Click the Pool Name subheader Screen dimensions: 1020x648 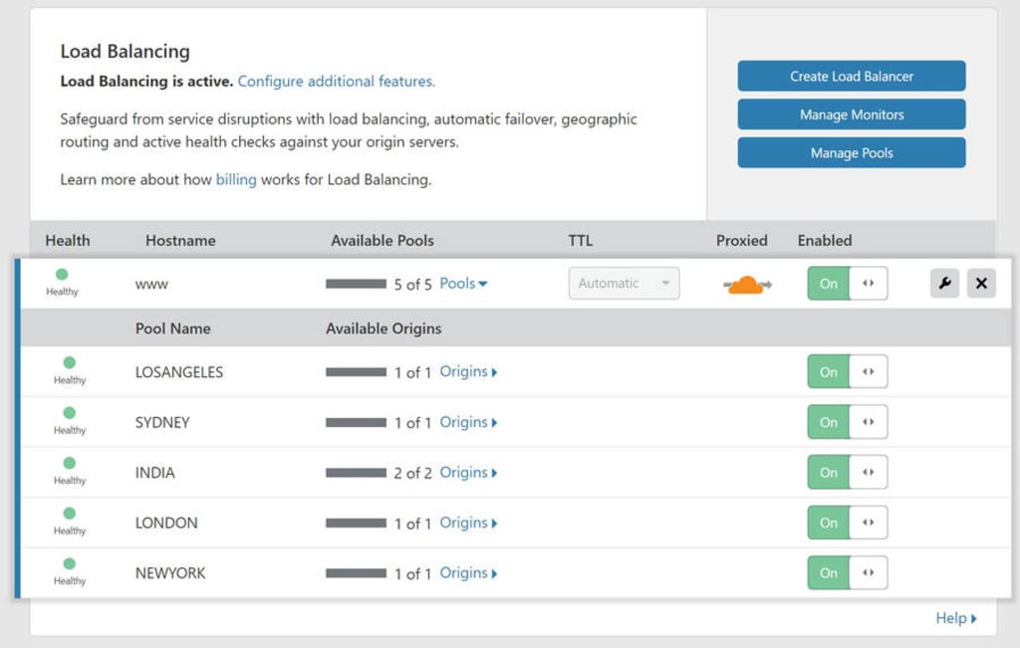(x=173, y=328)
